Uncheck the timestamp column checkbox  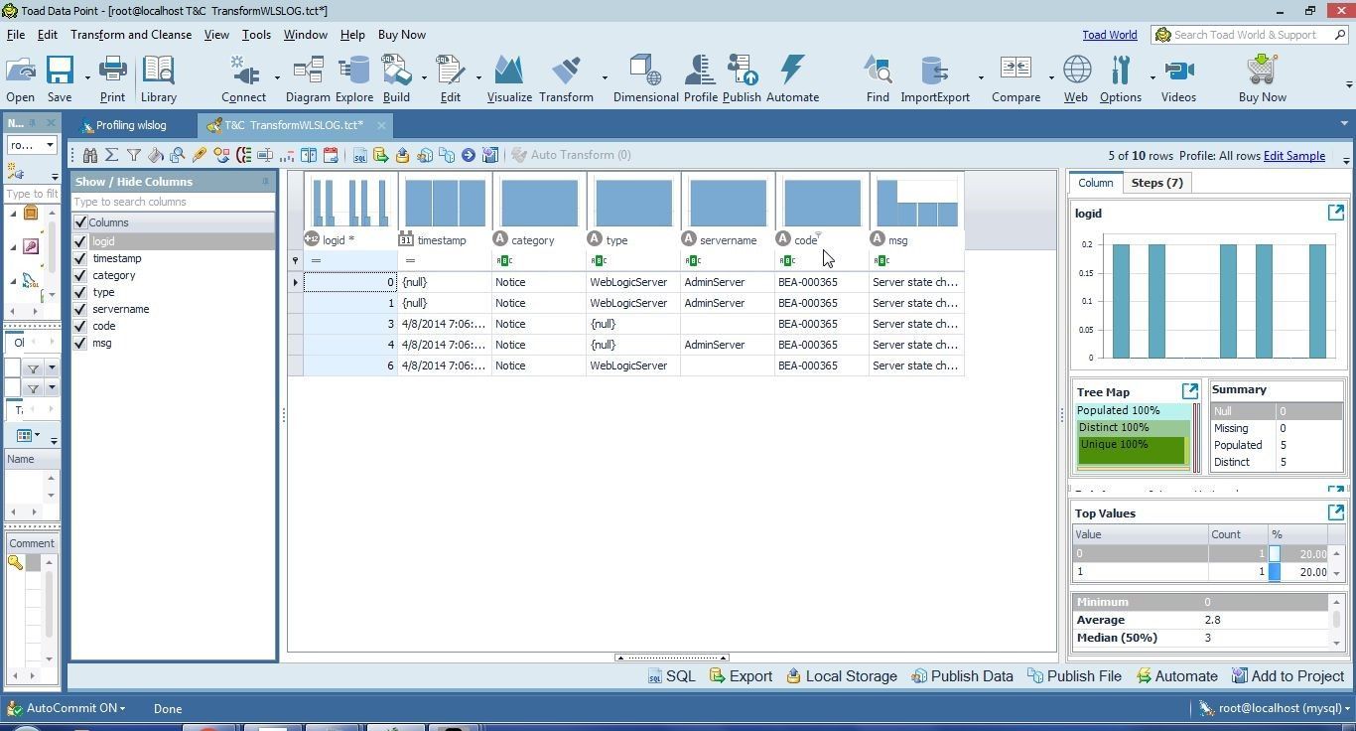click(80, 258)
